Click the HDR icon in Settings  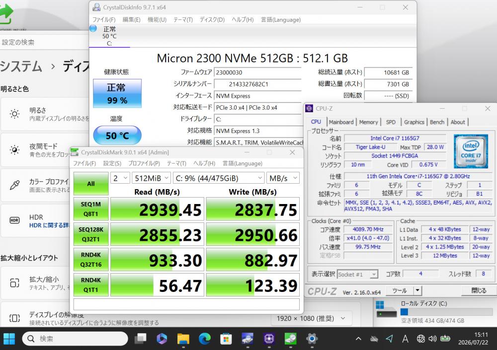[14, 220]
